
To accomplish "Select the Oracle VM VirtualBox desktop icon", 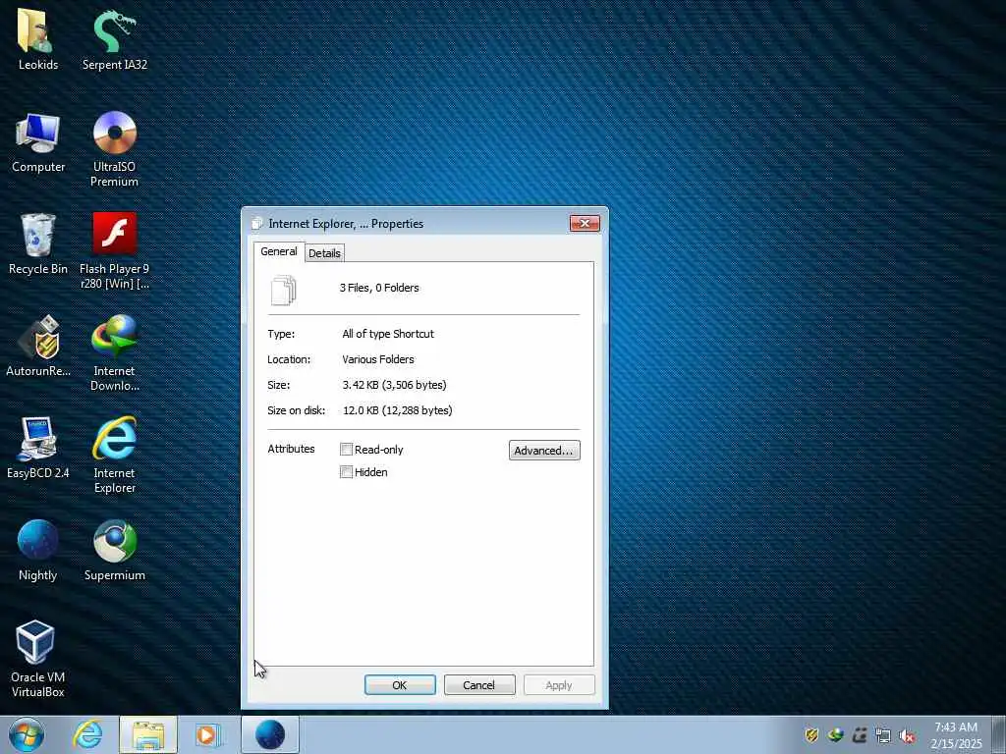I will coord(38,659).
